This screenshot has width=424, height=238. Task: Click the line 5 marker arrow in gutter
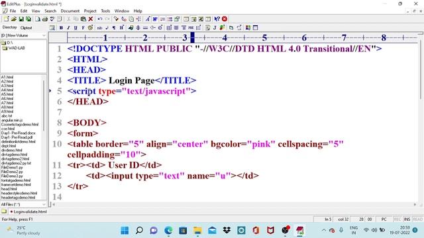pos(50,91)
